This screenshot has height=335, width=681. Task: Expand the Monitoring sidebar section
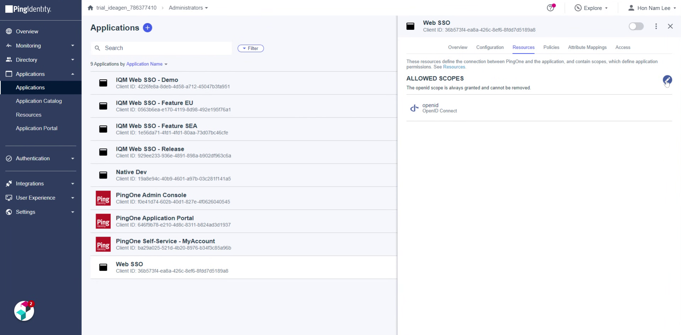(x=72, y=45)
